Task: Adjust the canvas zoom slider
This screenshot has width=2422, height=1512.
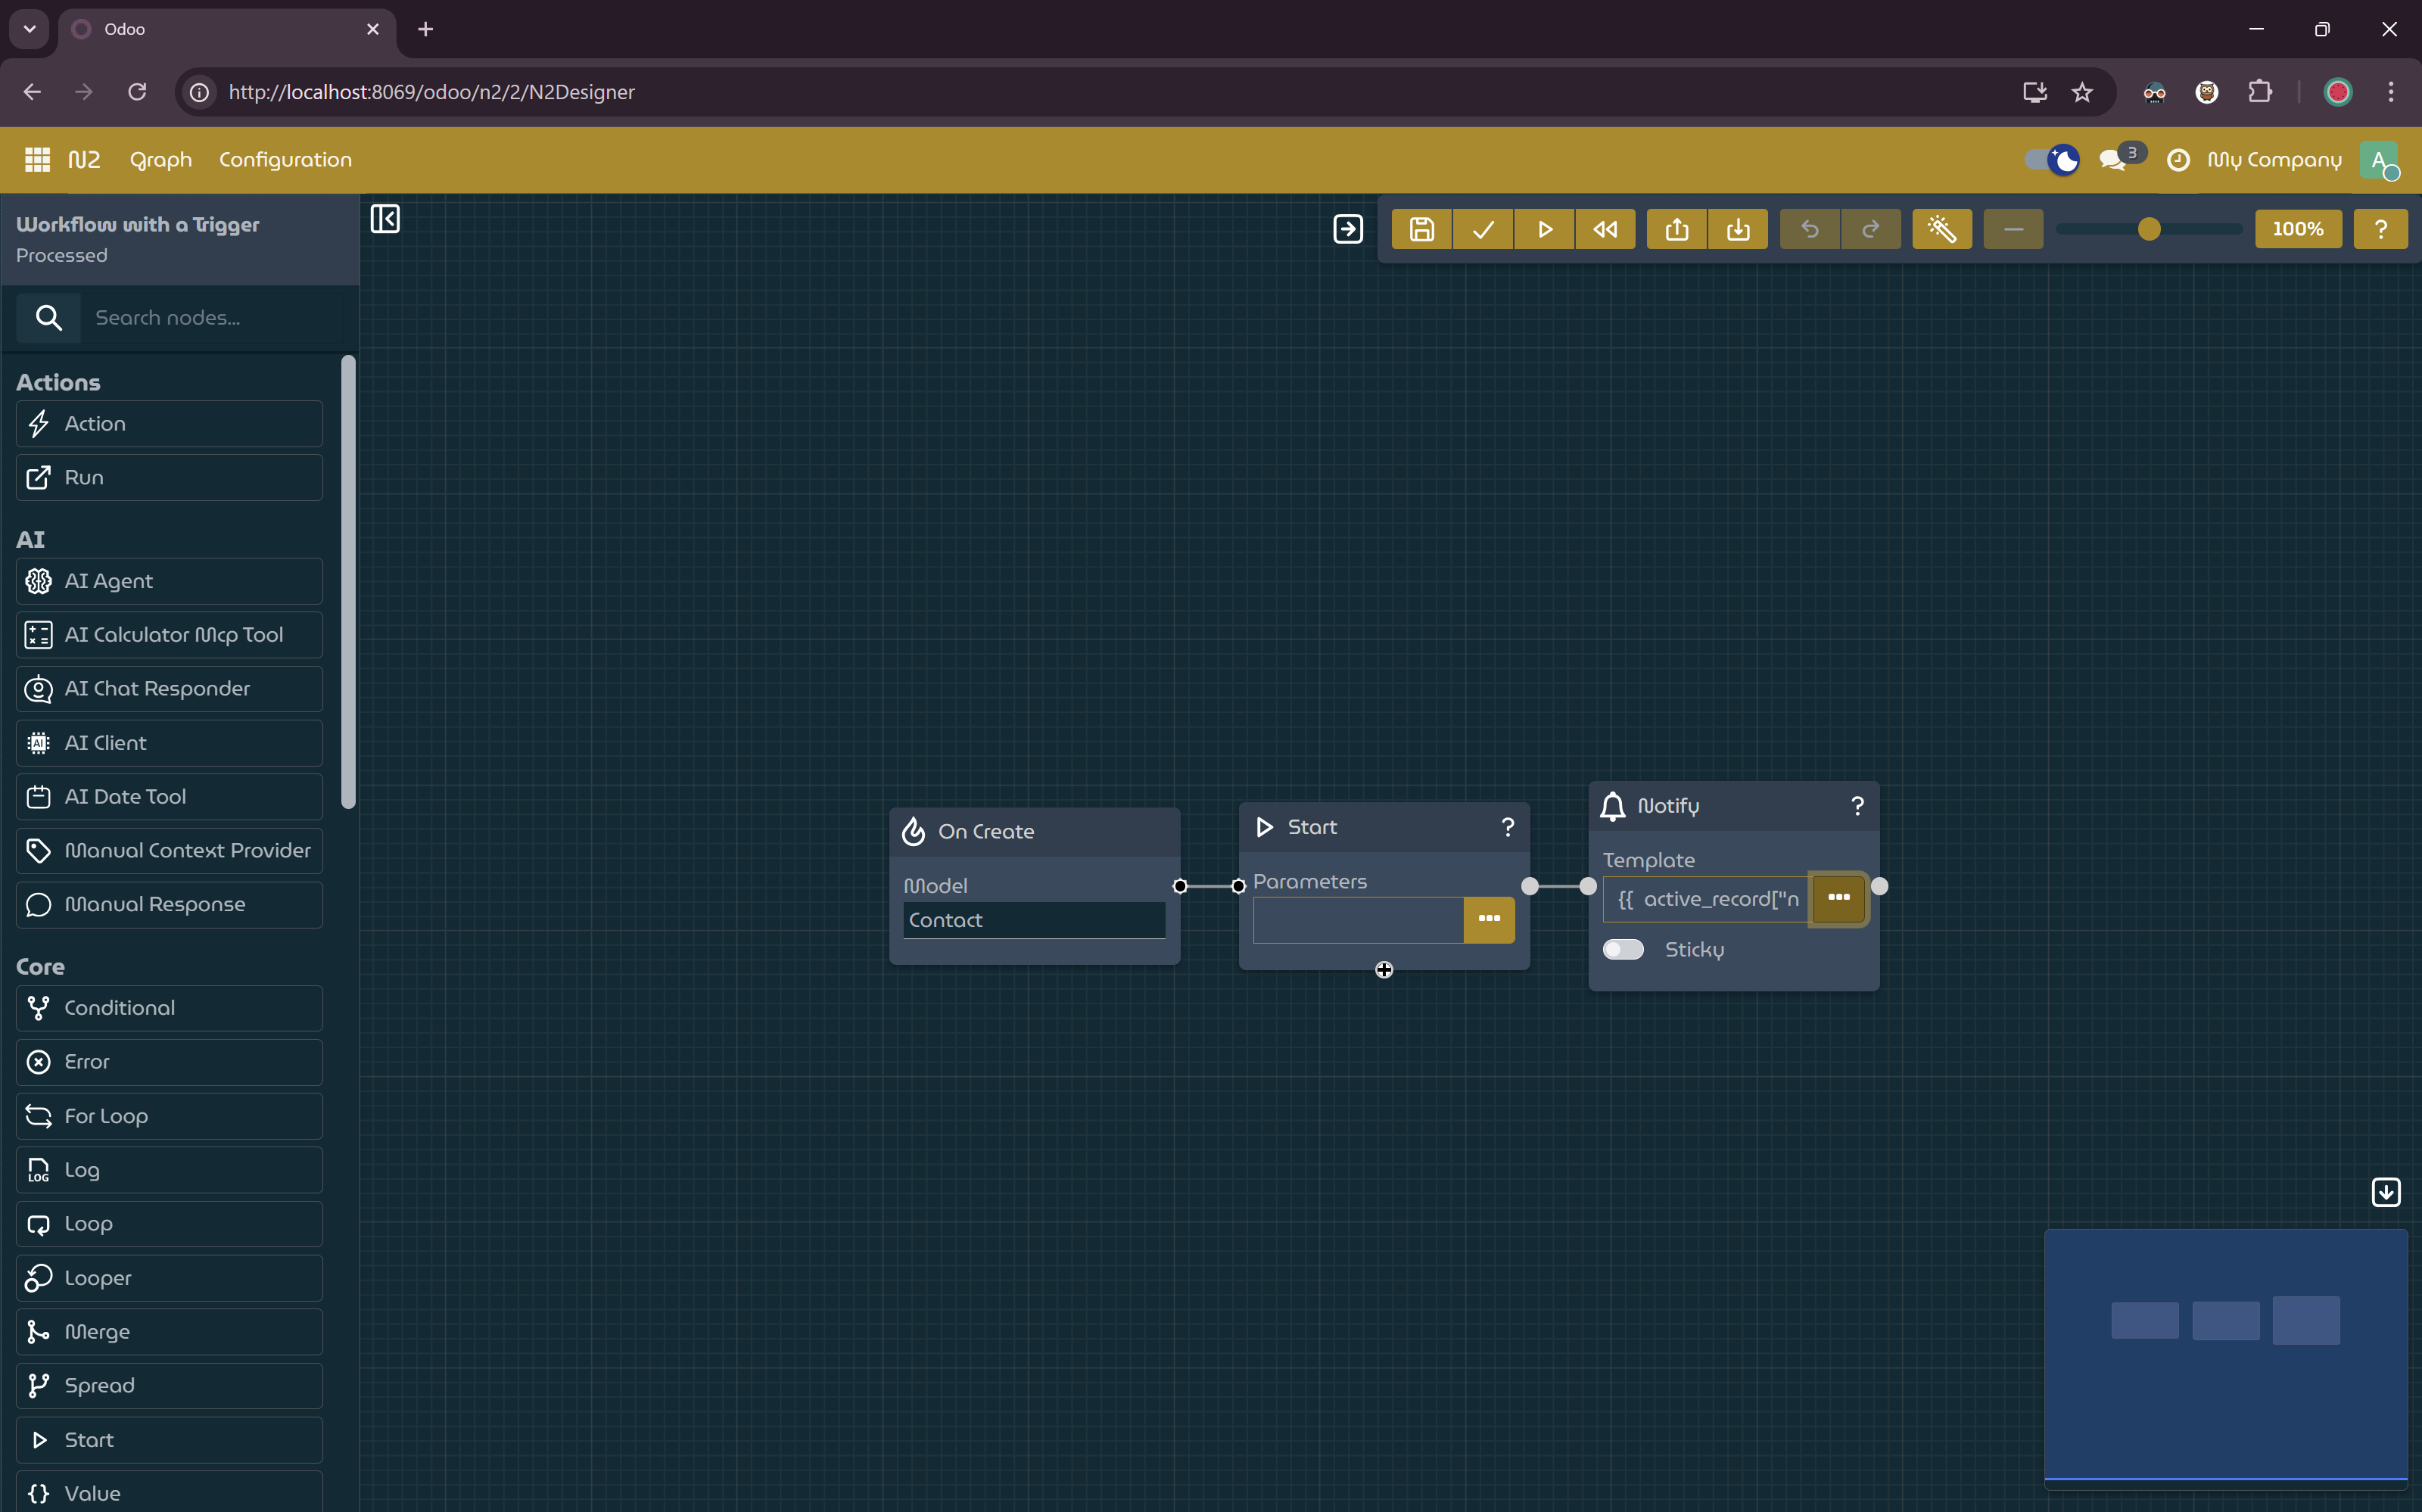Action: (x=2148, y=229)
